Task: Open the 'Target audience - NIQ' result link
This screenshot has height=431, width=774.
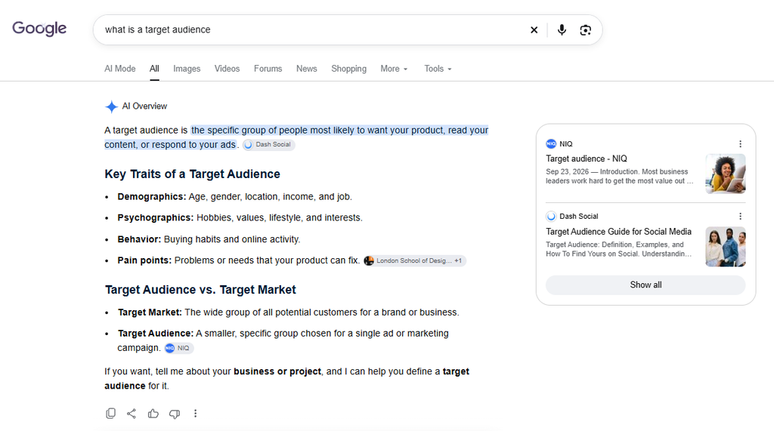Action: pyautogui.click(x=586, y=159)
